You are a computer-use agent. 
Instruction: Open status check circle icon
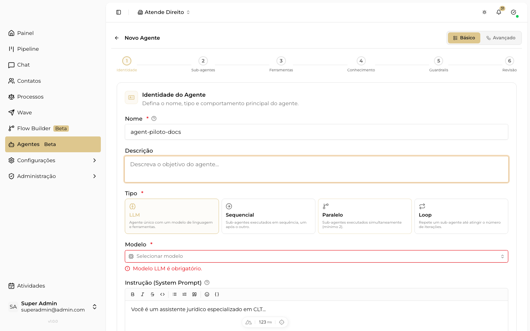(x=513, y=12)
